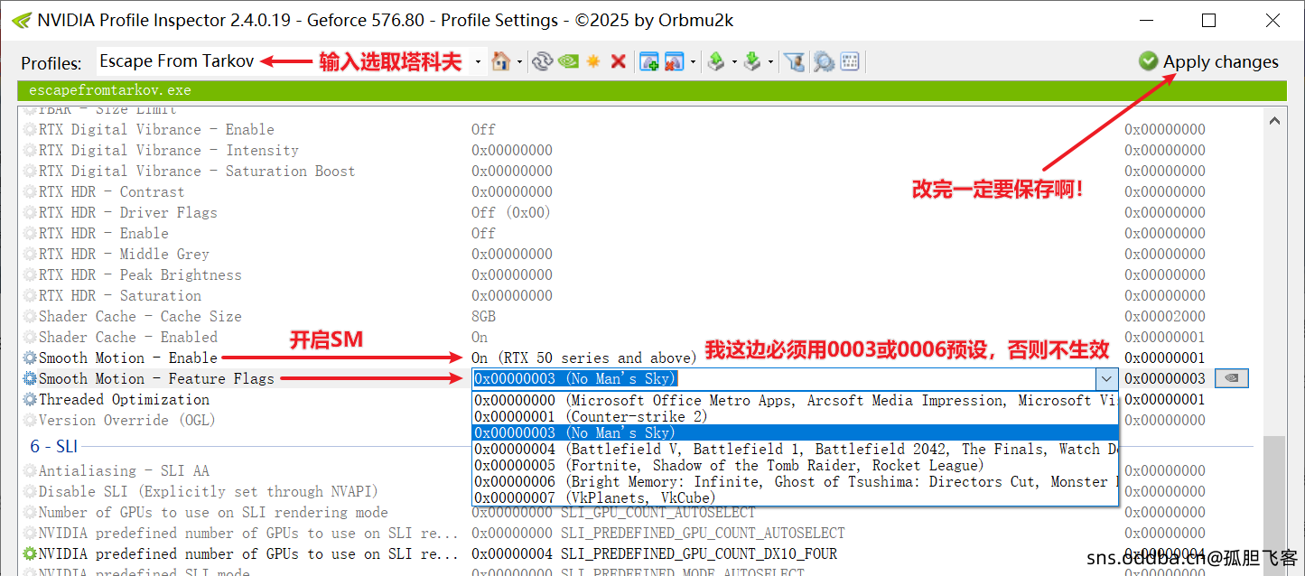This screenshot has height=576, width=1305.
Task: Click SLI_PREDEFINED_GPU_COUNT_DX10_FOUR value
Action: pyautogui.click(x=654, y=553)
